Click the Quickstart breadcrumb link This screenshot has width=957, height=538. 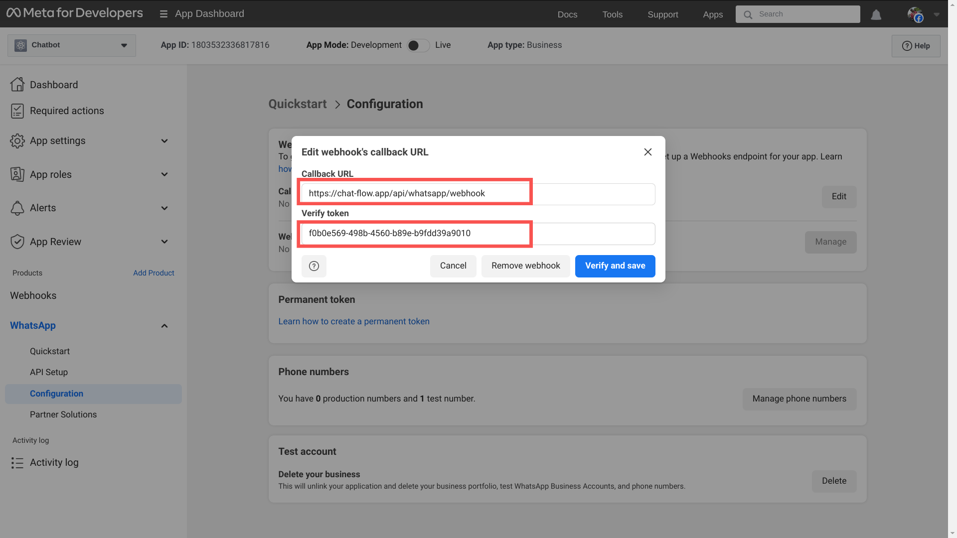[x=298, y=104]
